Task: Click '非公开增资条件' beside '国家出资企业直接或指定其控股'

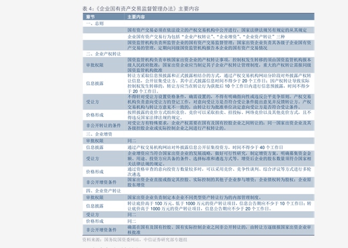Action: pos(101,182)
